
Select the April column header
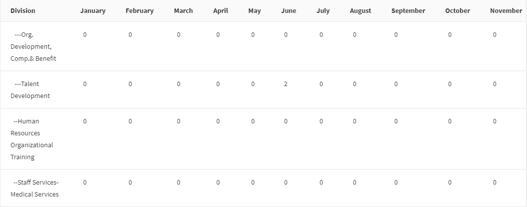point(220,11)
